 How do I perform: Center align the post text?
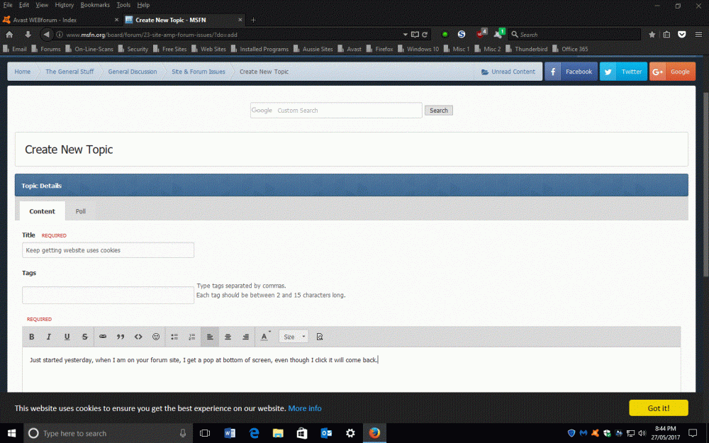(228, 337)
